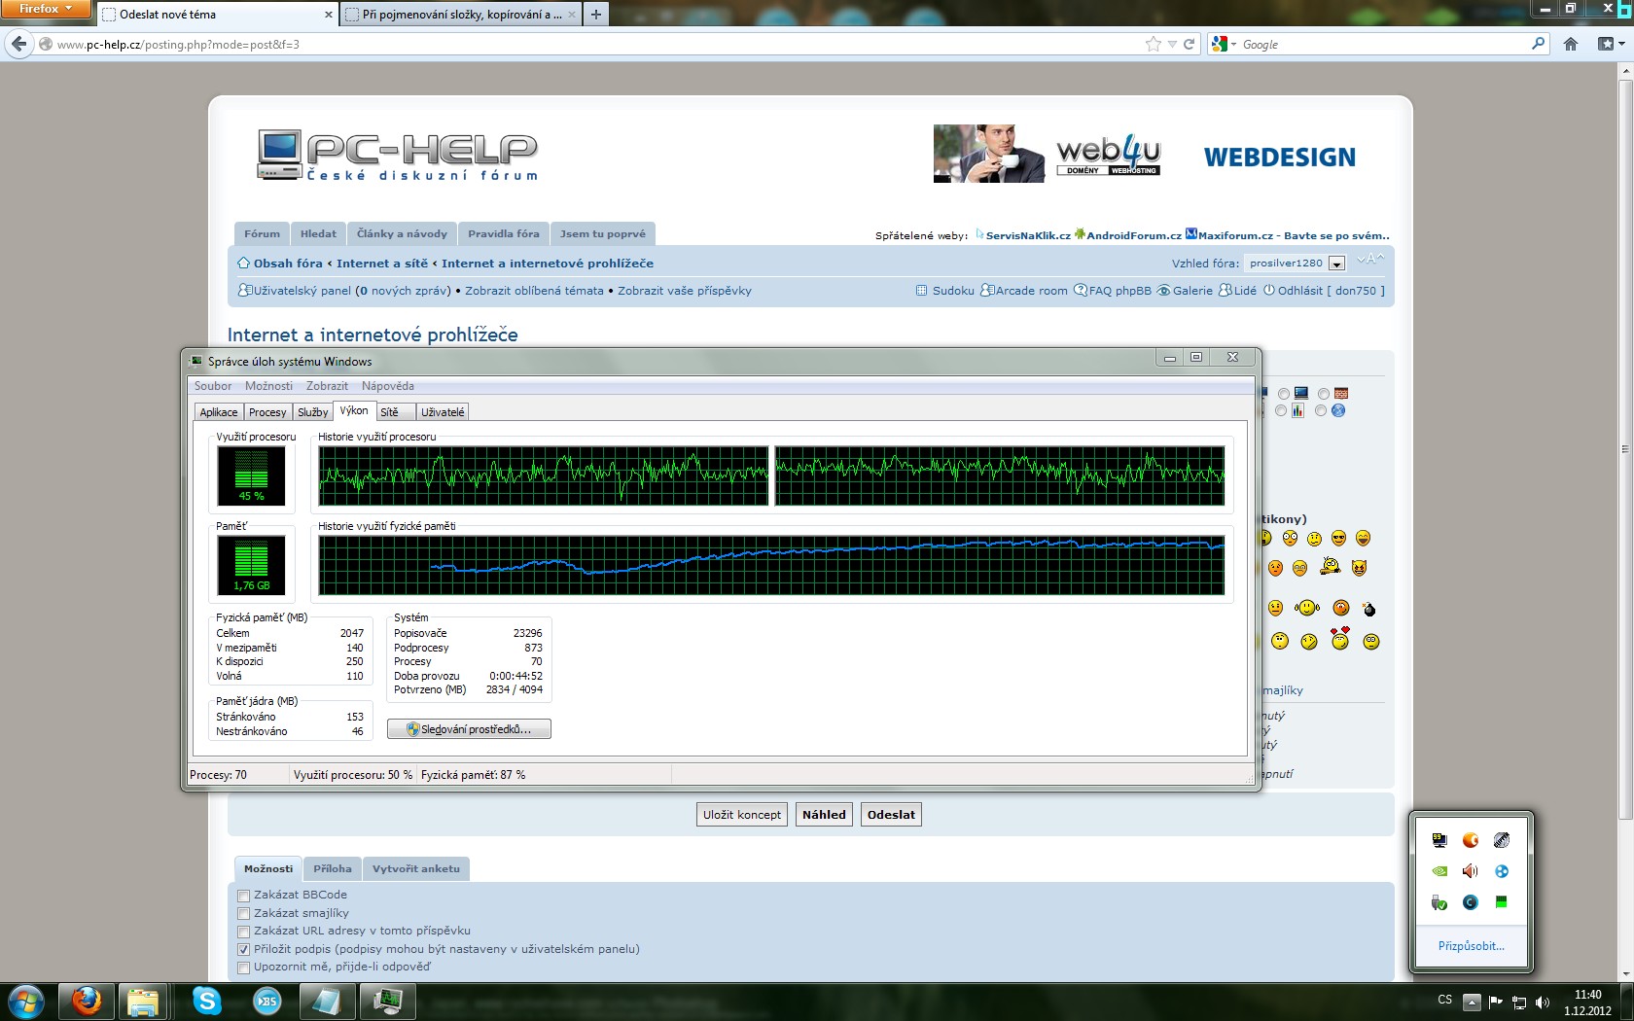This screenshot has width=1634, height=1021.
Task: Open Skype from the taskbar
Action: [206, 1000]
